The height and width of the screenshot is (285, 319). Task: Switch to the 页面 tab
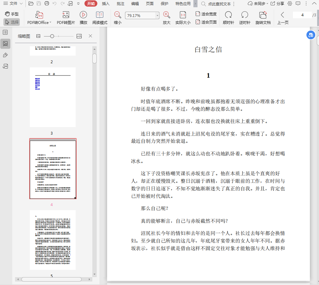pyautogui.click(x=149, y=4)
